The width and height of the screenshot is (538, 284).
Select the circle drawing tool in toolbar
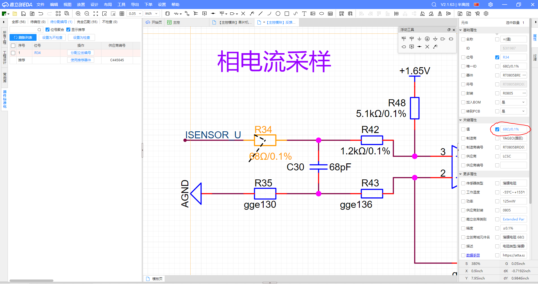click(278, 13)
